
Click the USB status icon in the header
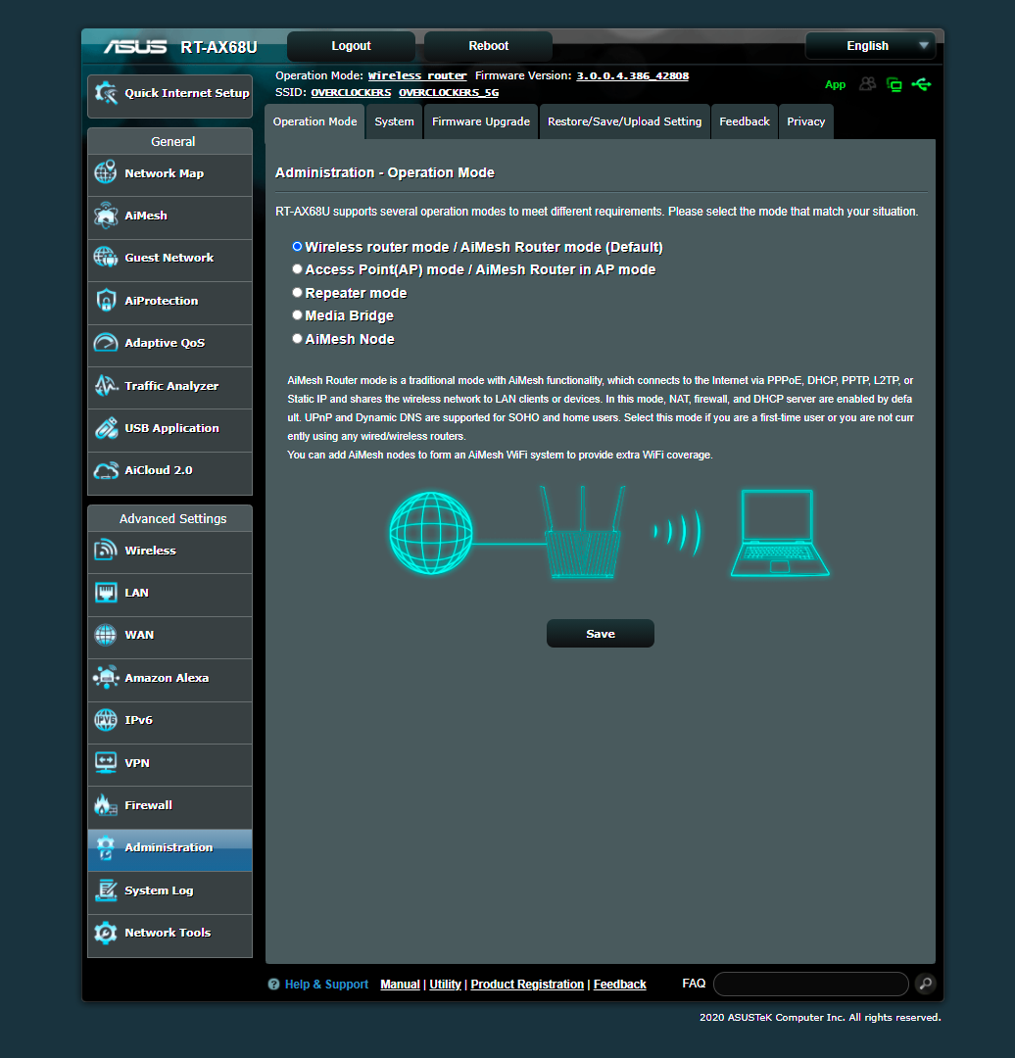[922, 85]
